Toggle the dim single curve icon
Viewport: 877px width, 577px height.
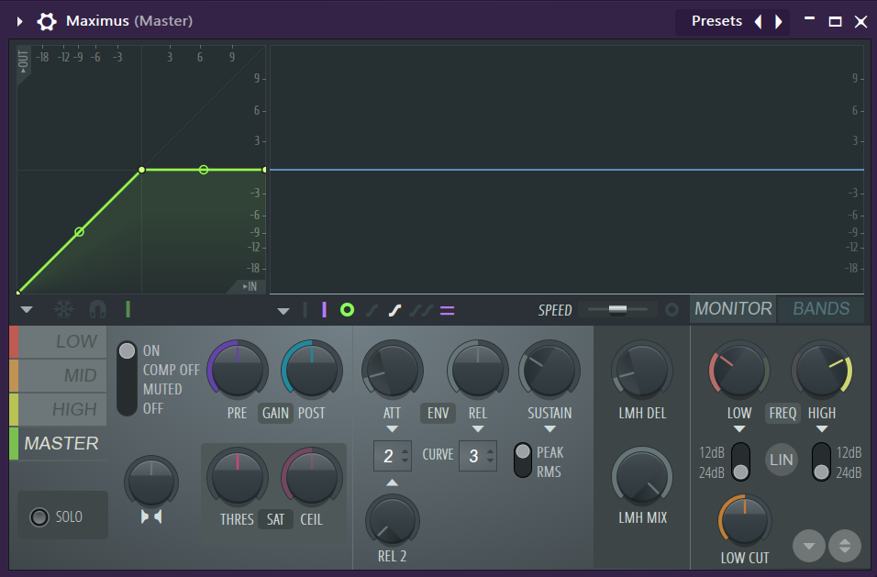[372, 310]
